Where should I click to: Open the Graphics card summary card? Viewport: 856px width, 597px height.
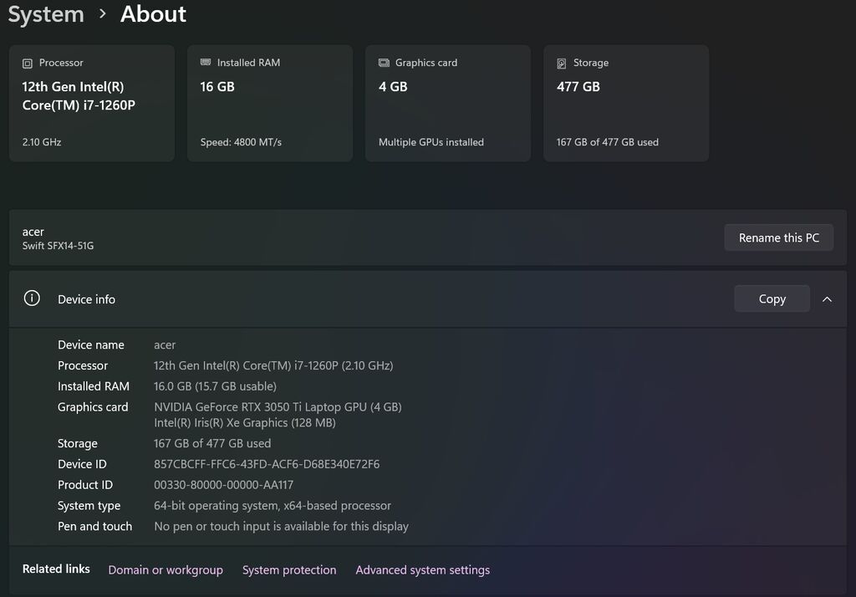pos(448,103)
